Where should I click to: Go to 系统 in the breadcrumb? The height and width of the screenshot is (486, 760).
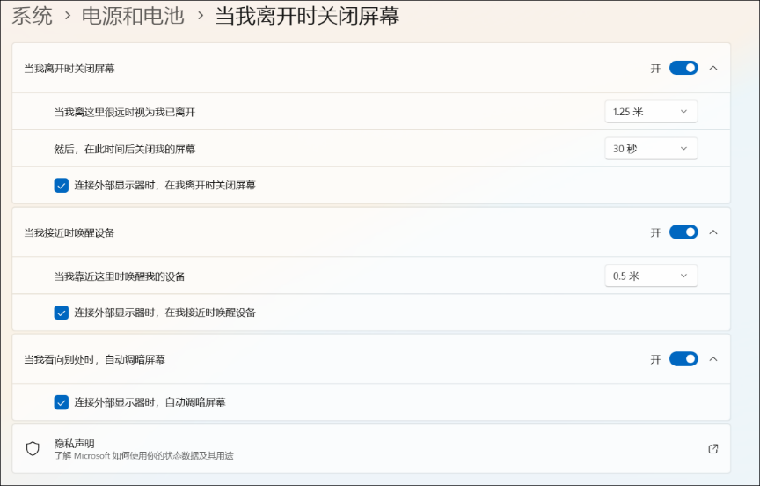pos(32,16)
